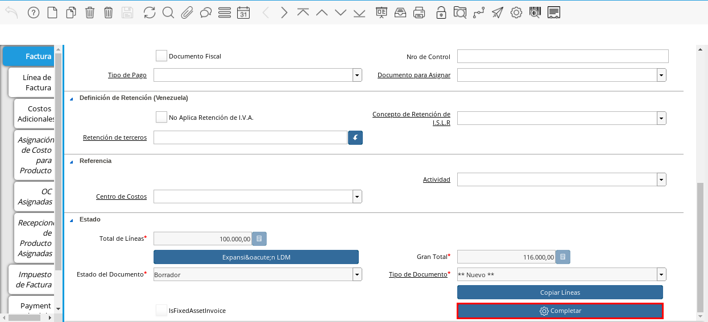Create a new record with the blank page icon
Viewport: 708px width, 322px height.
point(52,12)
